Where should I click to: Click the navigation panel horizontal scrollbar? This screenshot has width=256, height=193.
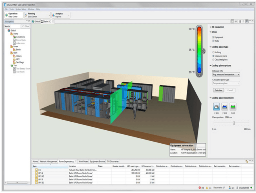click(17, 183)
